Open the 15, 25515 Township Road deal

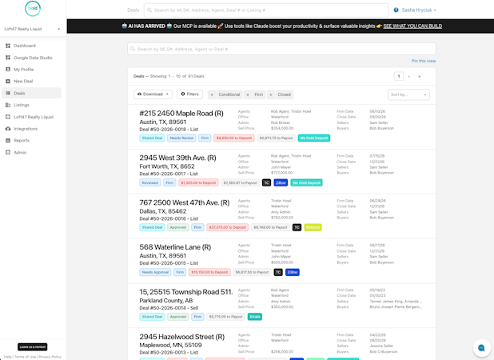click(186, 292)
